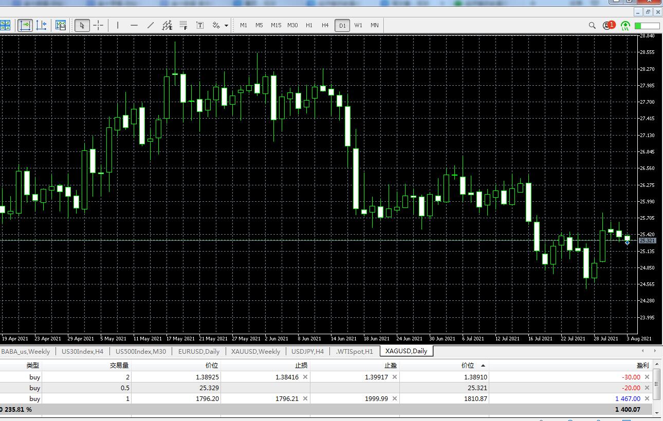Enable the chart shift tool
The width and height of the screenshot is (663, 421).
tap(42, 25)
